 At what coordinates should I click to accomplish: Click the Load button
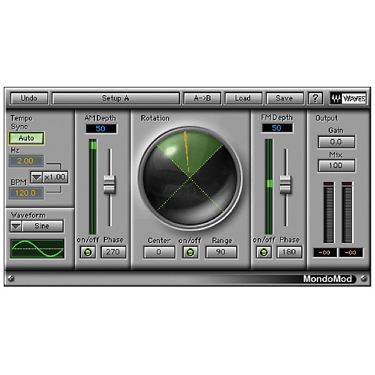[x=243, y=98]
